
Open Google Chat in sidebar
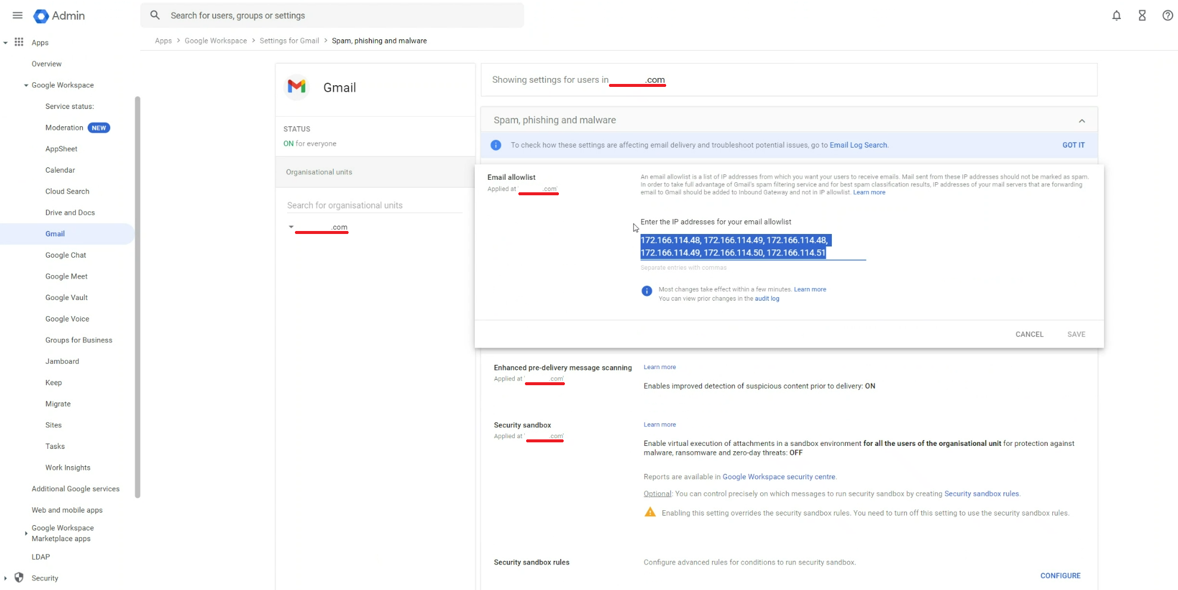(x=66, y=255)
